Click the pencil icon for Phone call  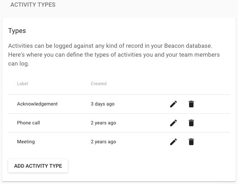coord(173,123)
